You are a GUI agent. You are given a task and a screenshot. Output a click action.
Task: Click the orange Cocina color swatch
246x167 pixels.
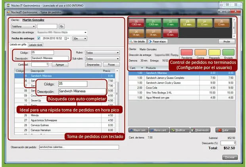click(x=200, y=52)
